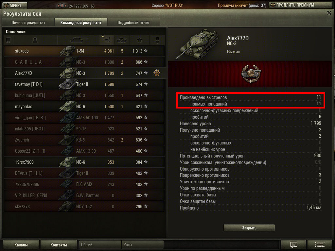Open the channel list icon button
The image size is (335, 251).
(x=320, y=244)
